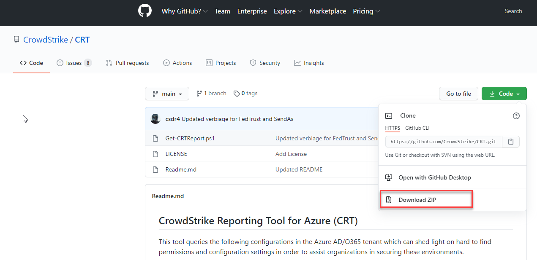Viewport: 537px width, 260px height.
Task: Click the repository icon beside CrowdStrike
Action: (x=16, y=40)
